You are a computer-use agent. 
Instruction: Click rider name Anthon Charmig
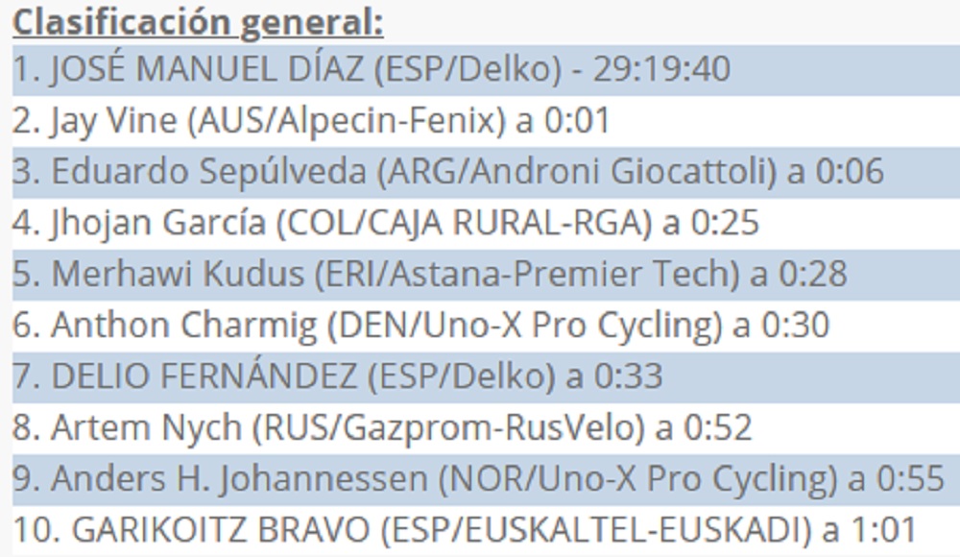coord(183,326)
